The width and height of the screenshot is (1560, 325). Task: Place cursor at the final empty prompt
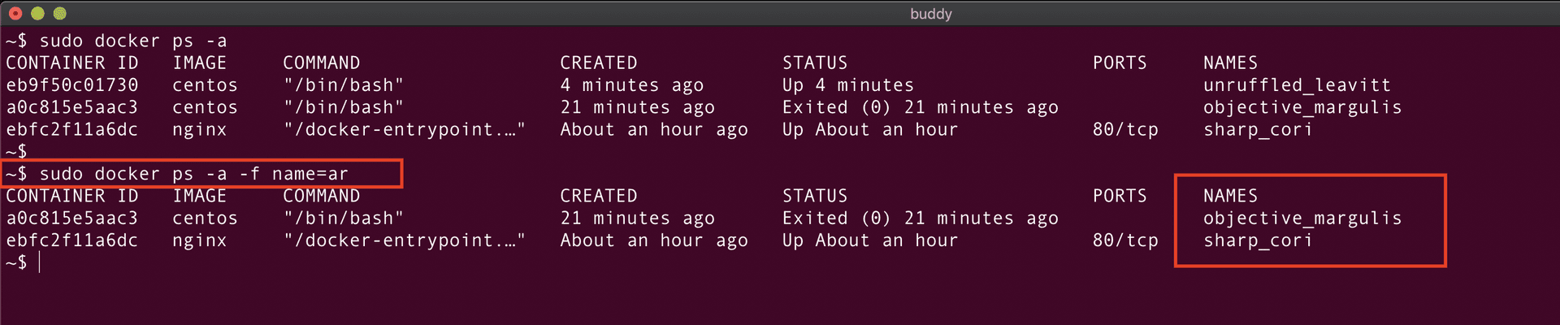tap(39, 262)
